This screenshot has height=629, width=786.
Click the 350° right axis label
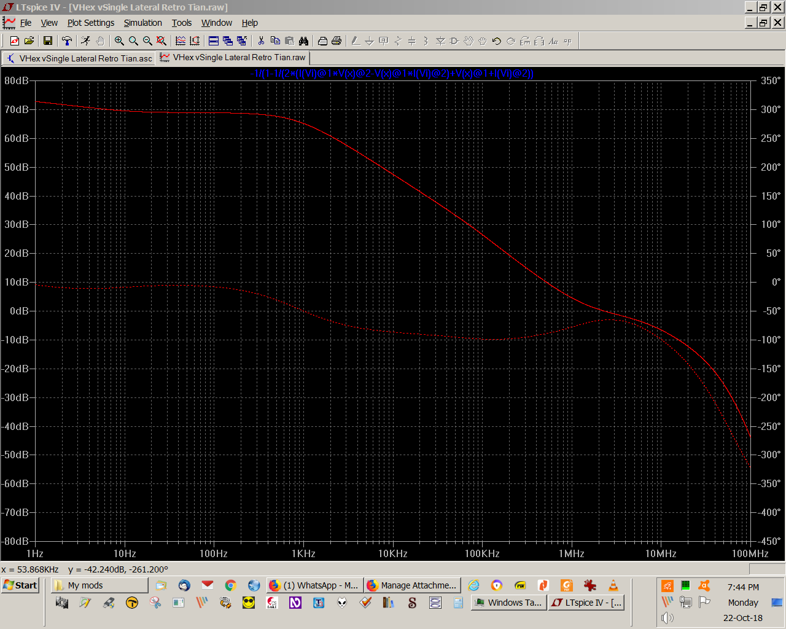(x=771, y=80)
